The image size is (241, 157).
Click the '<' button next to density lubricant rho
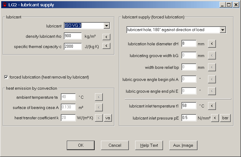coord(106,37)
